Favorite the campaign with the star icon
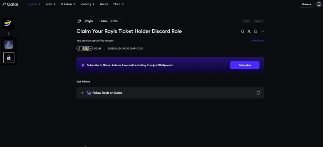The width and height of the screenshot is (323, 147). tap(255, 31)
